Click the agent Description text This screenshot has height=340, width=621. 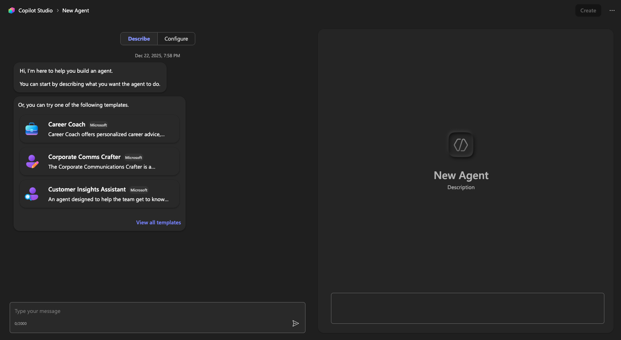click(x=461, y=187)
